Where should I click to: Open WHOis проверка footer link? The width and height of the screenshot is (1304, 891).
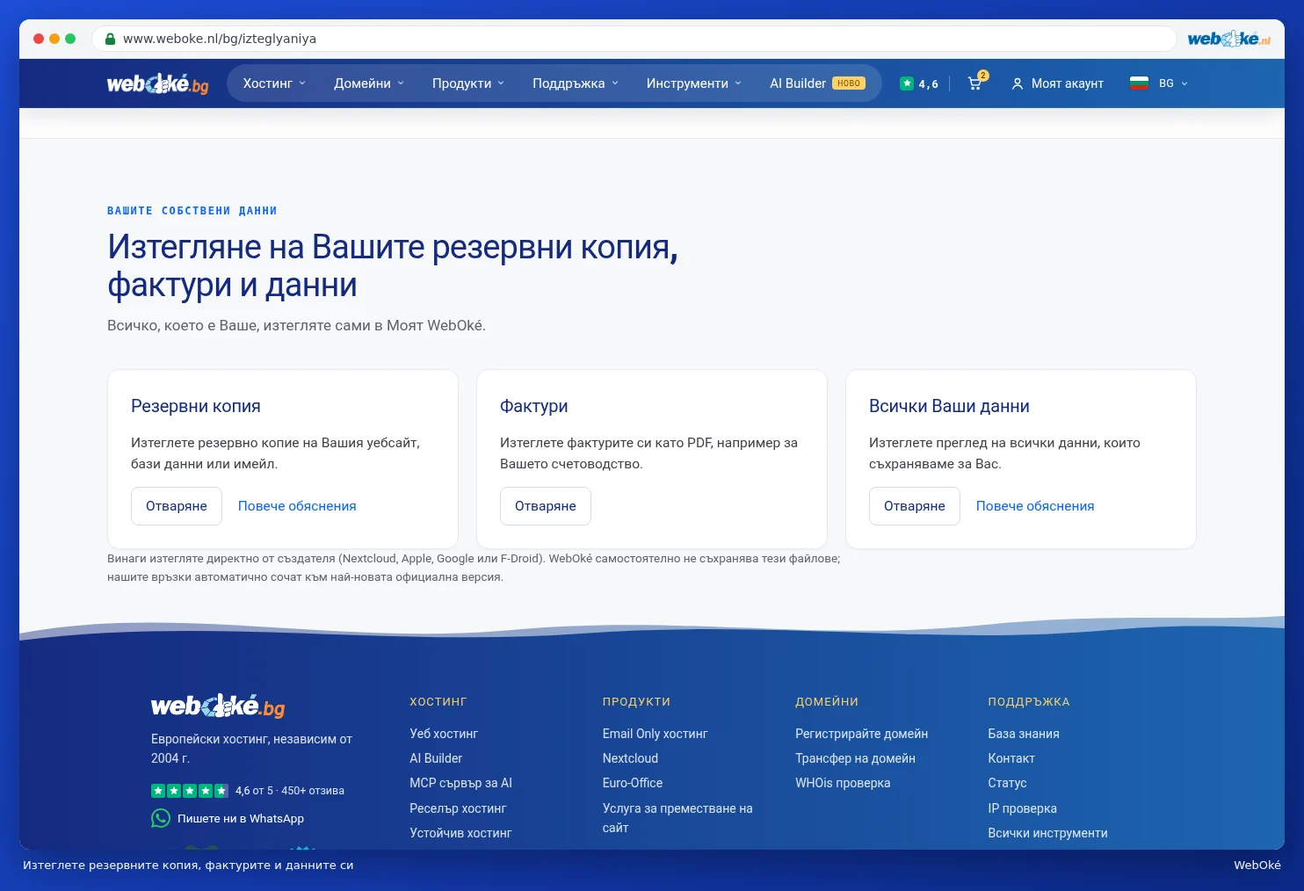point(843,783)
